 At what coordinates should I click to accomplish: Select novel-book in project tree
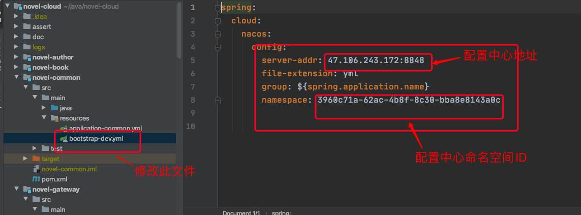(50, 68)
